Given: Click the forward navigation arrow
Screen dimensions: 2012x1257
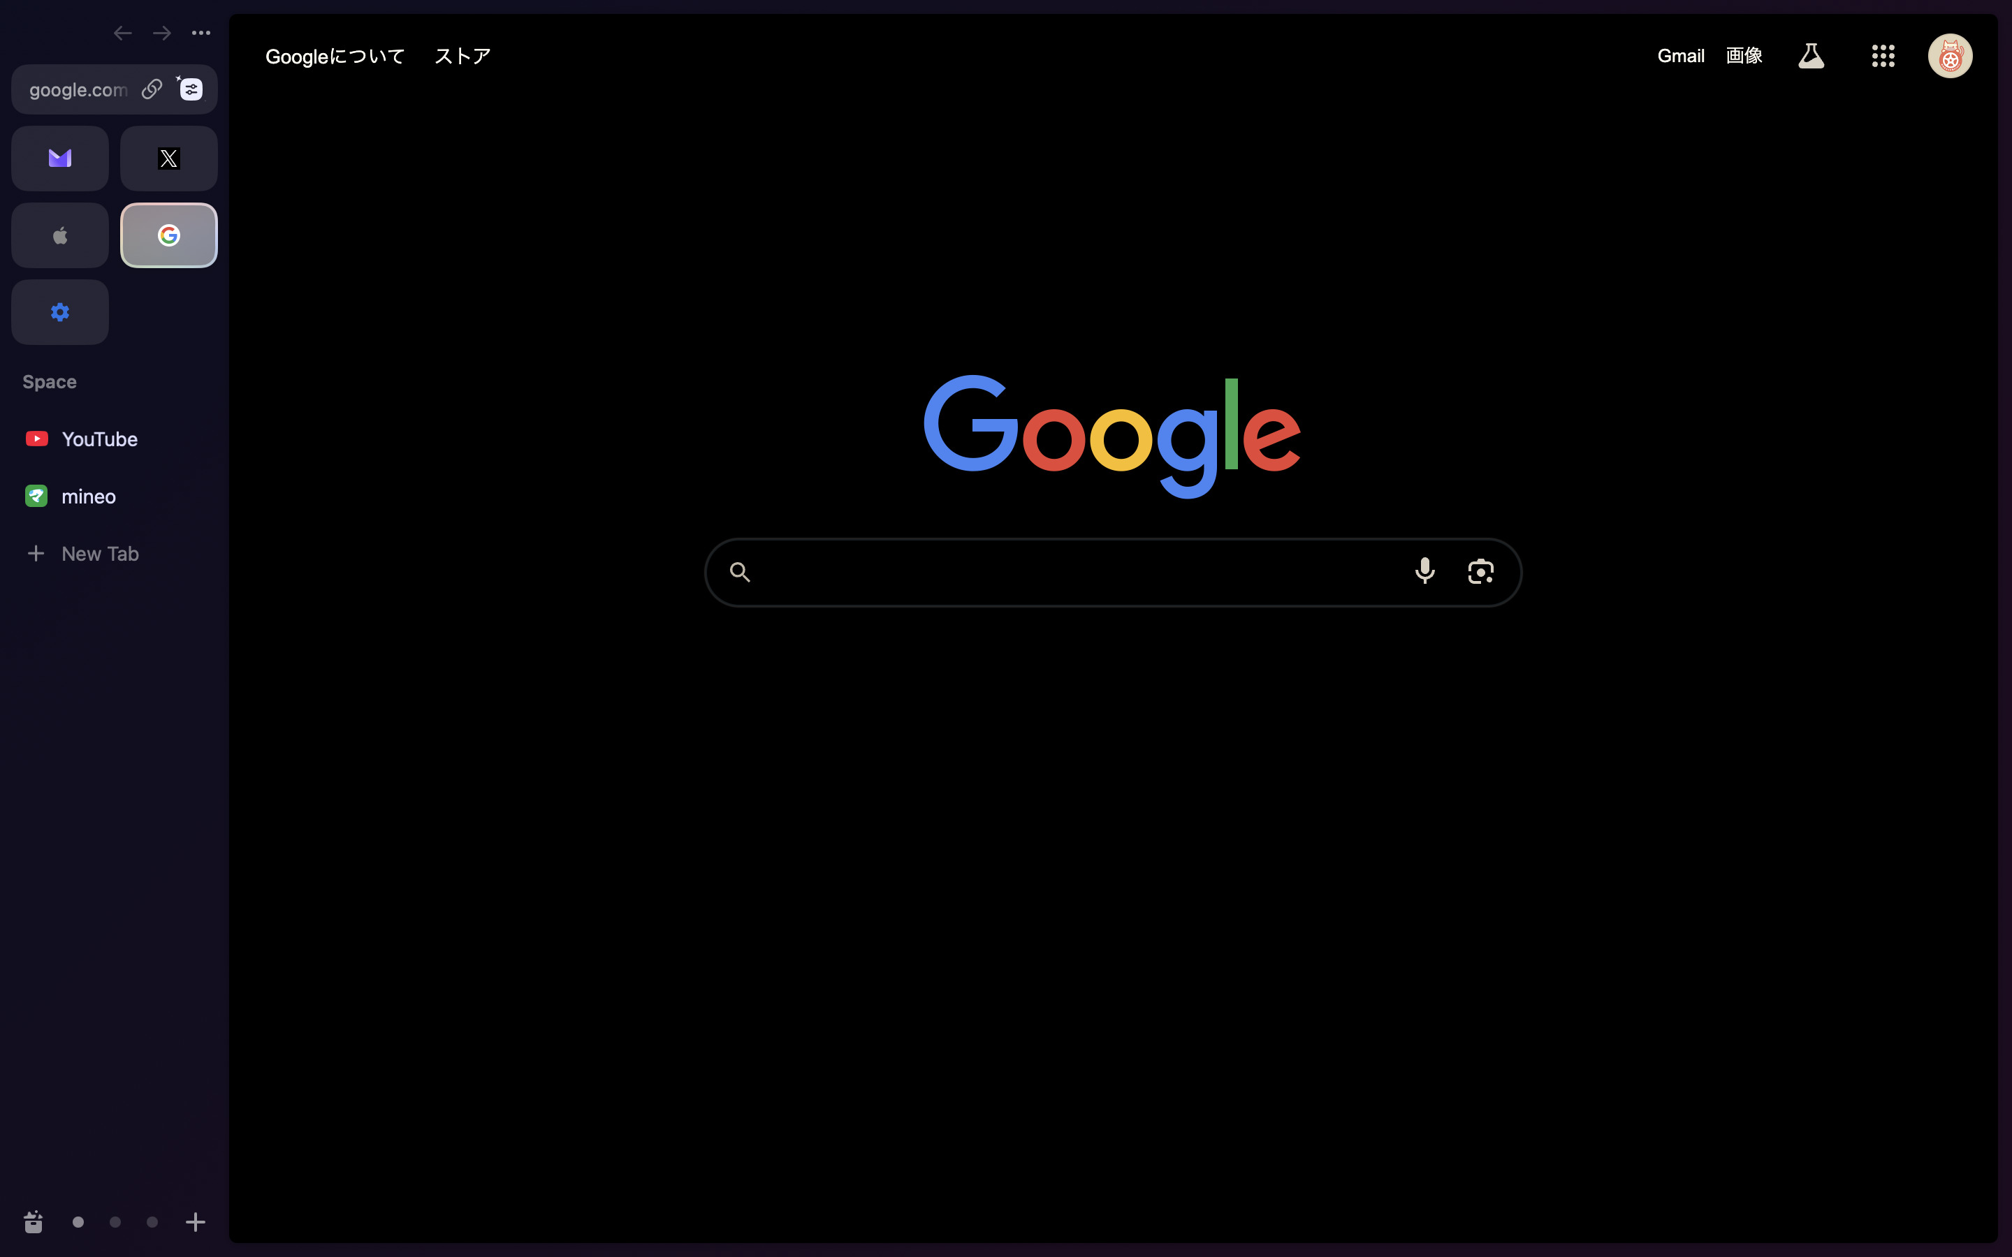Looking at the screenshot, I should tap(162, 34).
